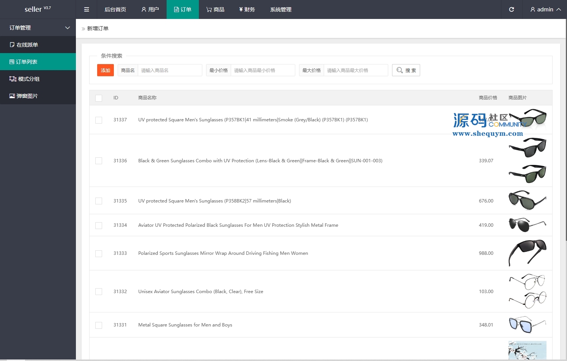Viewport: 567px width, 361px height.
Task: Check the row checkbox for ID 31333
Action: click(99, 254)
